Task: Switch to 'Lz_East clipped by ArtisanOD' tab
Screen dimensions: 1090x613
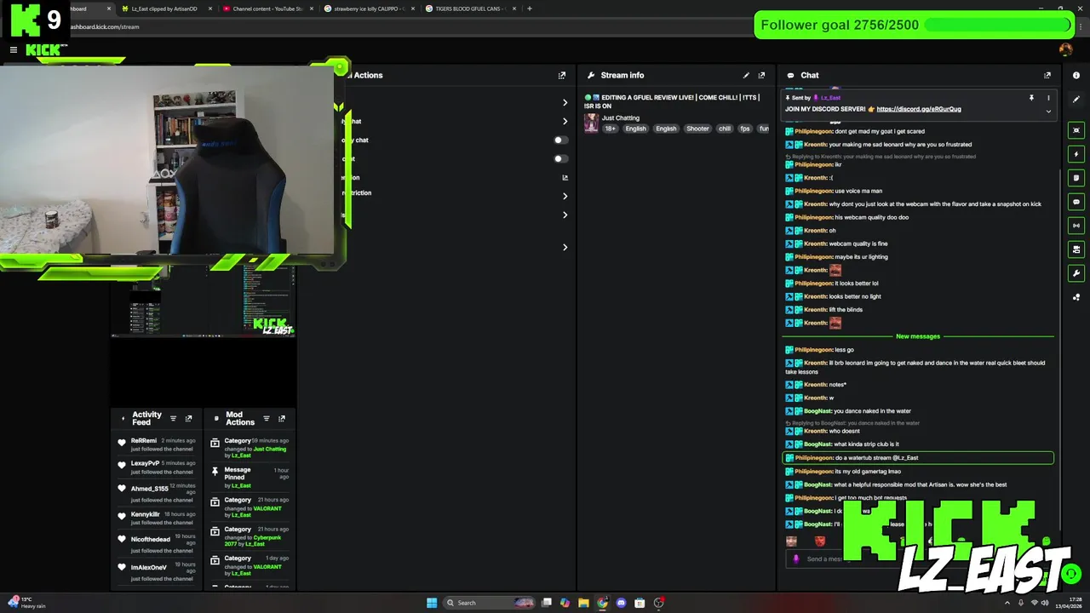Action: pos(166,9)
